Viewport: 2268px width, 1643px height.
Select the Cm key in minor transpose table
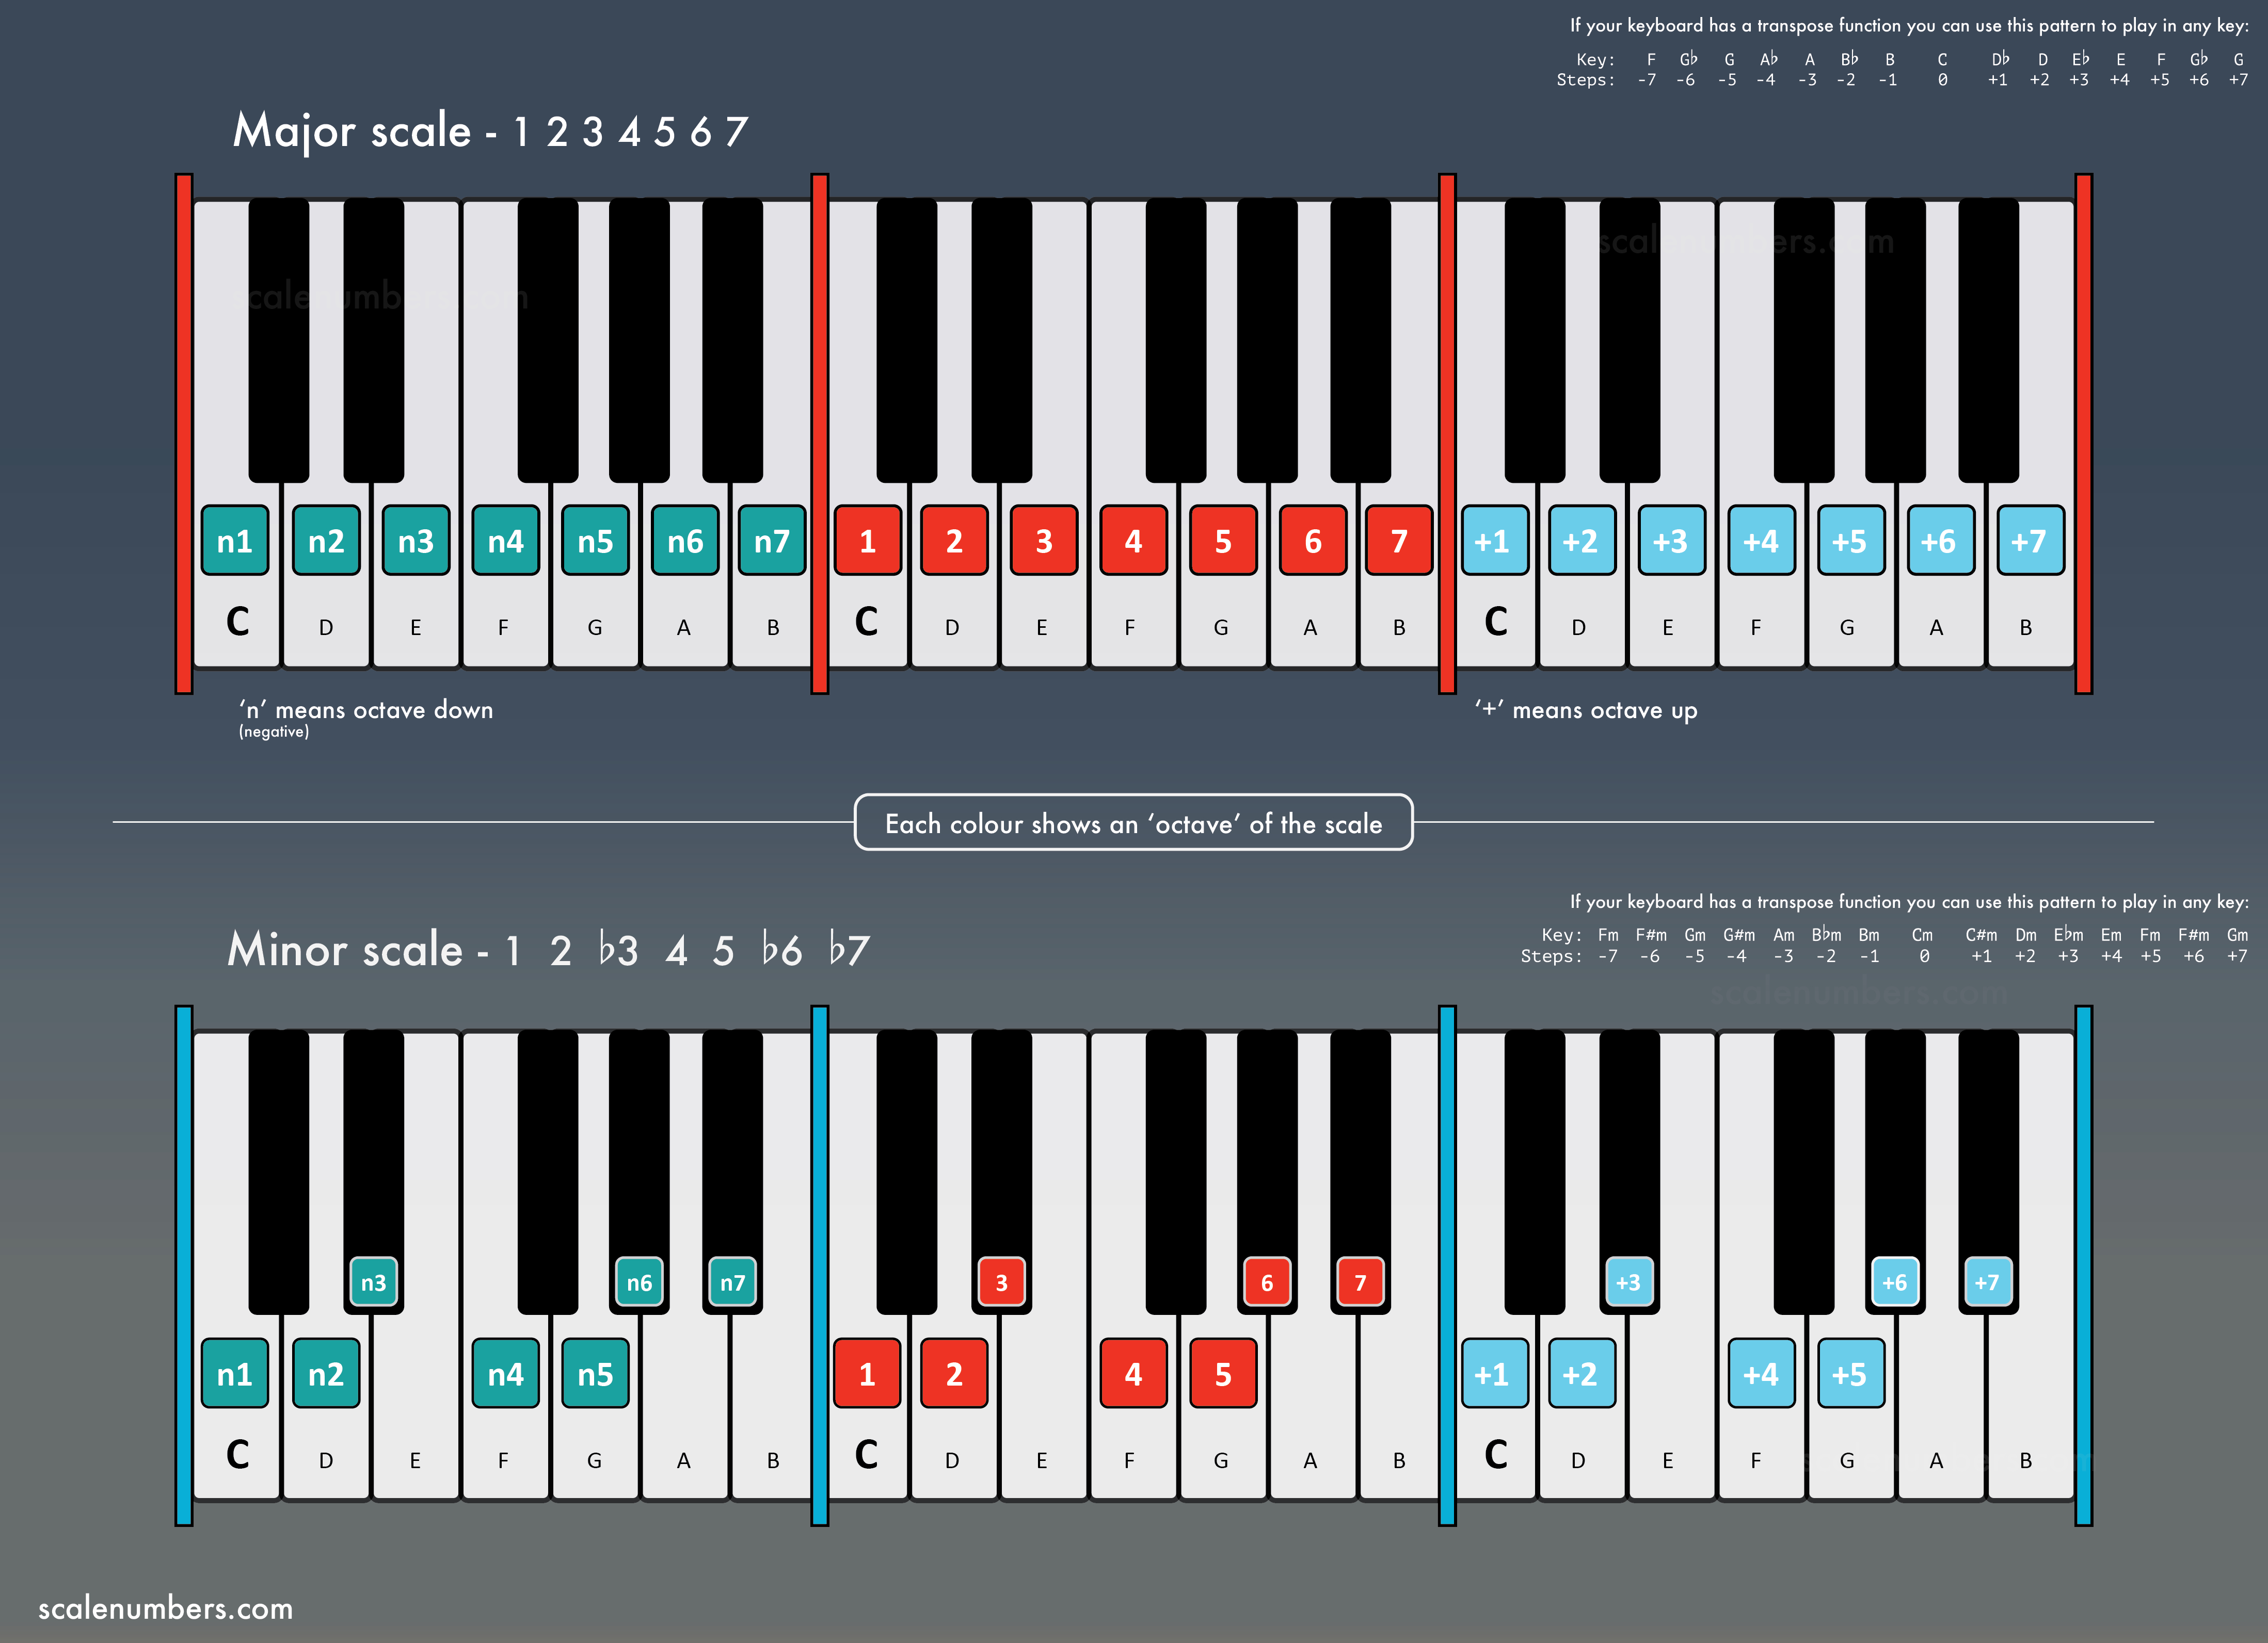click(x=1922, y=946)
